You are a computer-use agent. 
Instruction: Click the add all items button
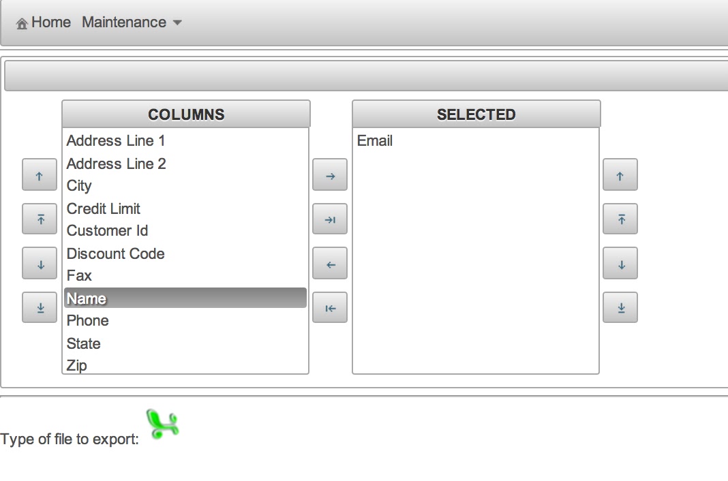[x=330, y=220]
